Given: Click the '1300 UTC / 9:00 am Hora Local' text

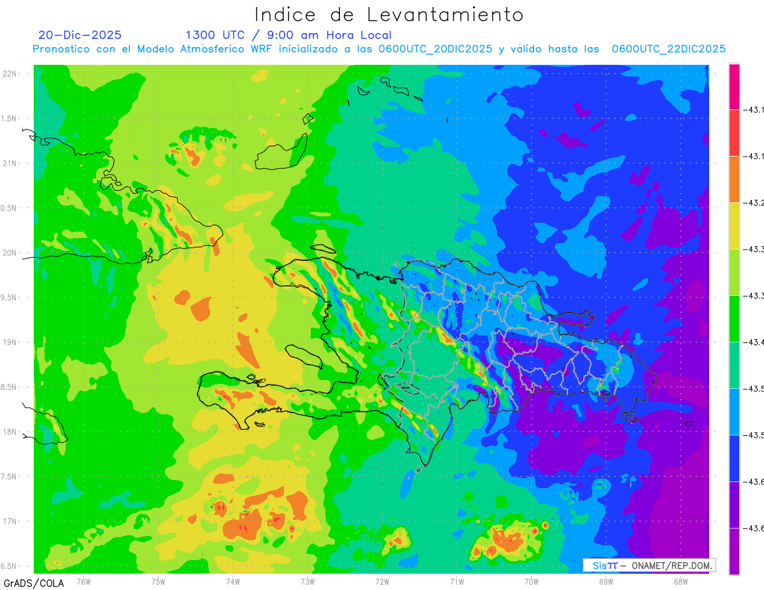Looking at the screenshot, I should (x=288, y=35).
